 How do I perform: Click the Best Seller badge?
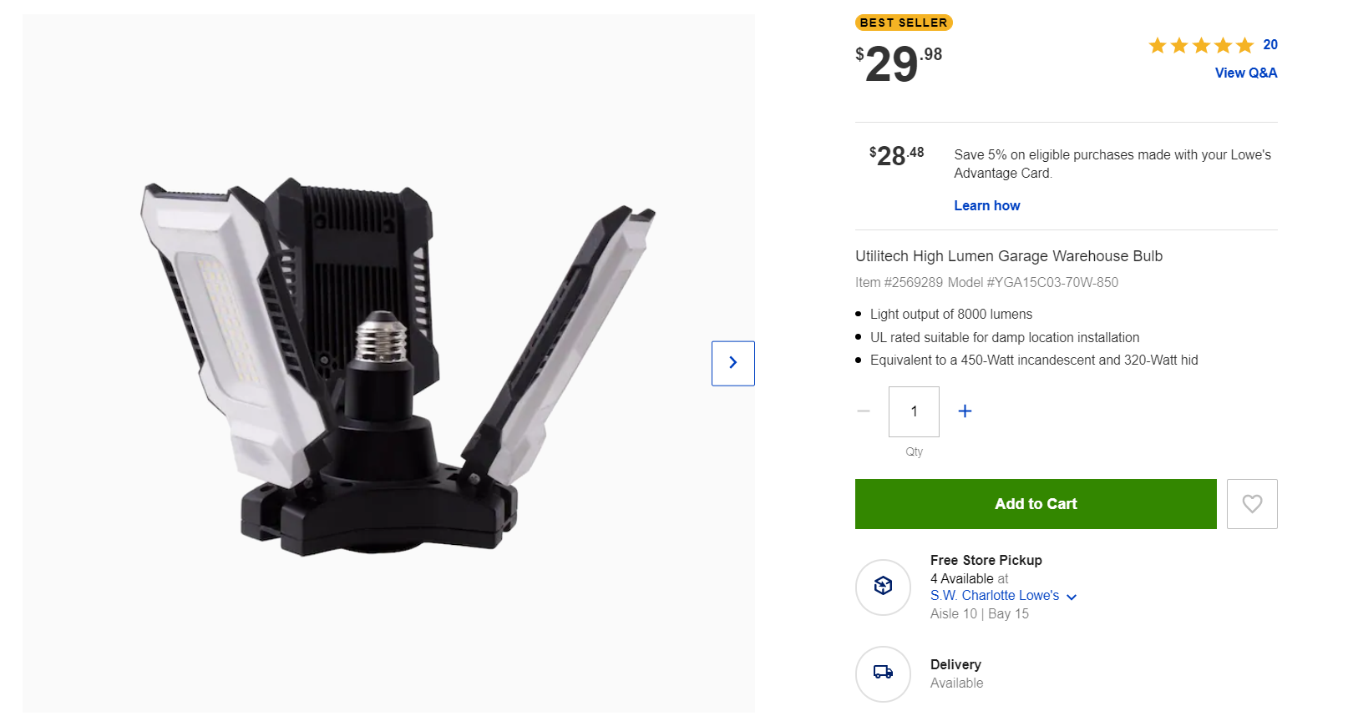click(x=904, y=23)
